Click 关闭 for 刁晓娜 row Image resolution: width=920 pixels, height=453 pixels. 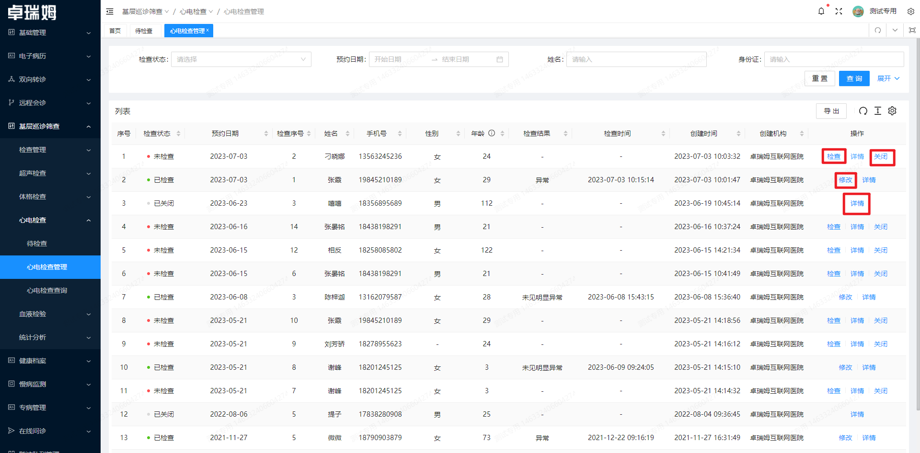[881, 156]
